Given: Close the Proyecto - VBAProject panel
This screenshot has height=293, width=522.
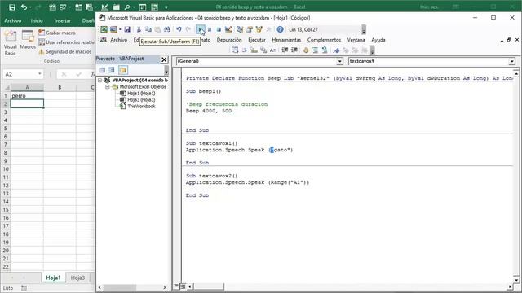Looking at the screenshot, I should 164,59.
